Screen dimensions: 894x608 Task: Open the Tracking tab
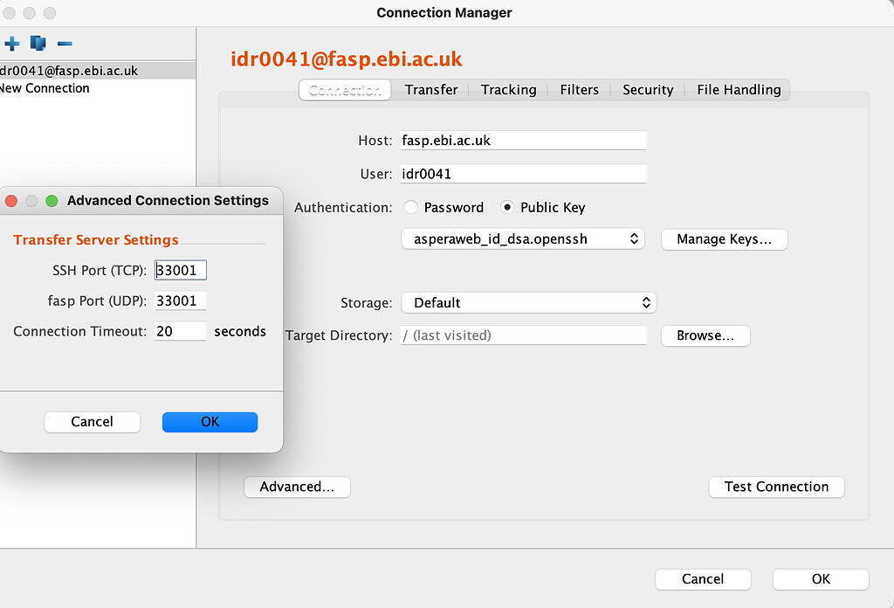click(x=508, y=89)
